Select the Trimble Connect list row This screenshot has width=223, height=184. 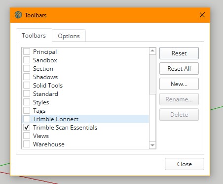coord(85,119)
